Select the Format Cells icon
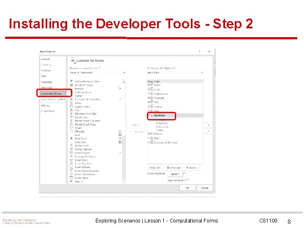The width and height of the screenshot is (304, 228). pos(71,146)
